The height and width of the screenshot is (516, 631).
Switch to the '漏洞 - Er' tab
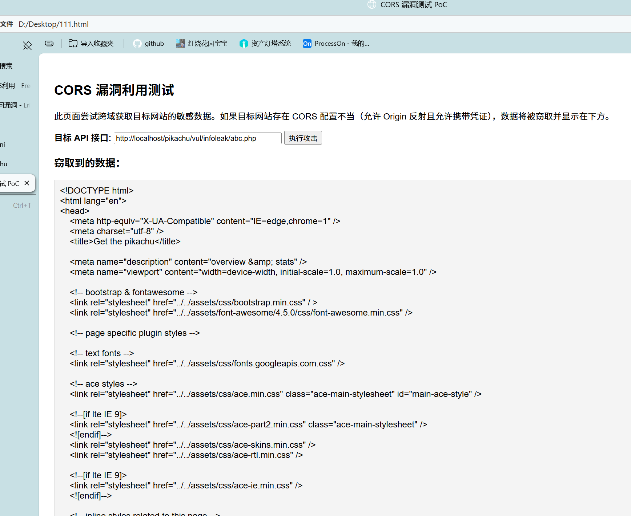pyautogui.click(x=15, y=105)
